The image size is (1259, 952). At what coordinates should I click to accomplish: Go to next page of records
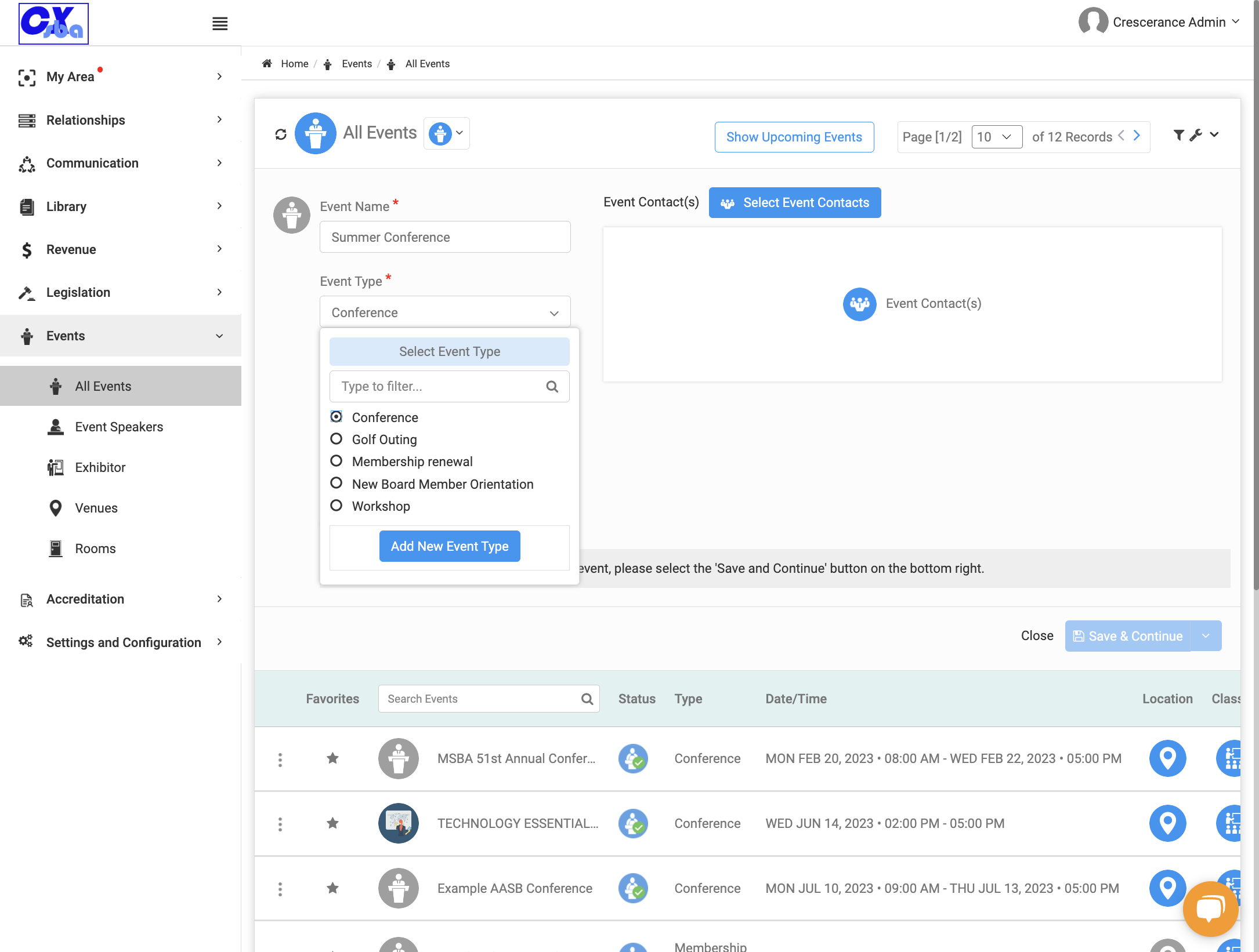pyautogui.click(x=1137, y=136)
